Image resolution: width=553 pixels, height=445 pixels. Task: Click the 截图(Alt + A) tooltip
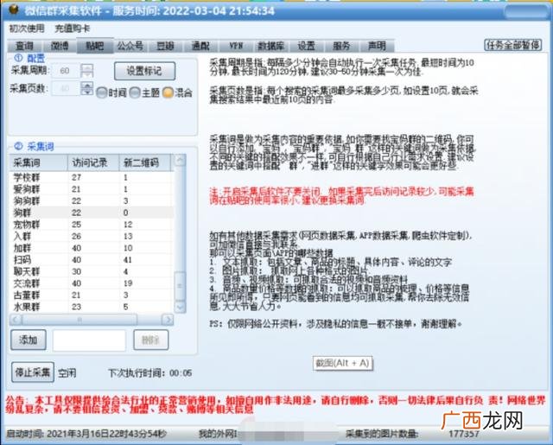[342, 364]
